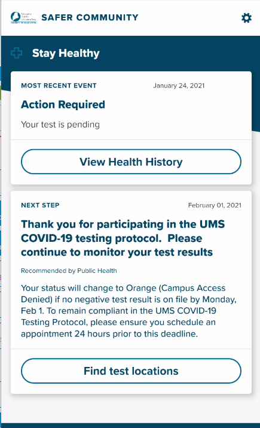Click the Next Step label

(x=40, y=205)
